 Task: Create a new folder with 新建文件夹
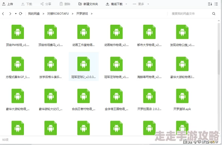pos(88,4)
